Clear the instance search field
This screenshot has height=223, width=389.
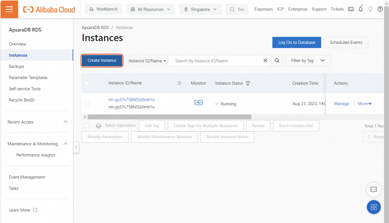(265, 60)
